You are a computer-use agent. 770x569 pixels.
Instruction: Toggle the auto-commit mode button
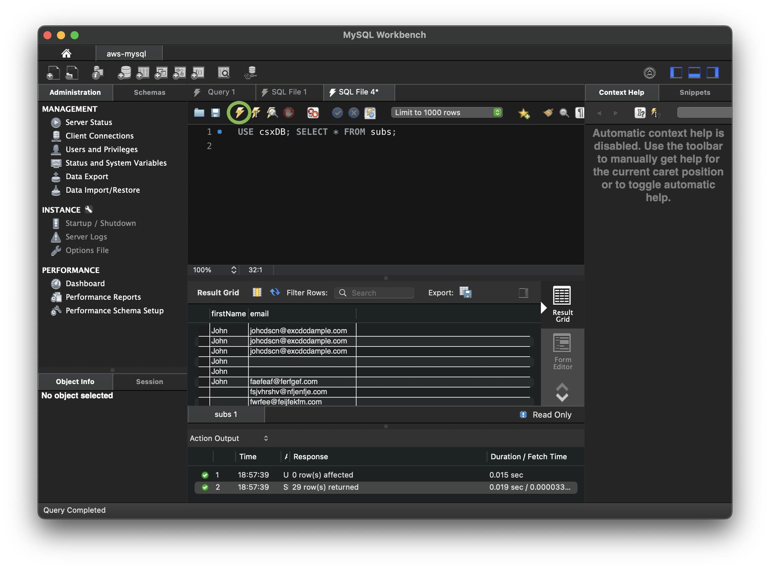(370, 113)
